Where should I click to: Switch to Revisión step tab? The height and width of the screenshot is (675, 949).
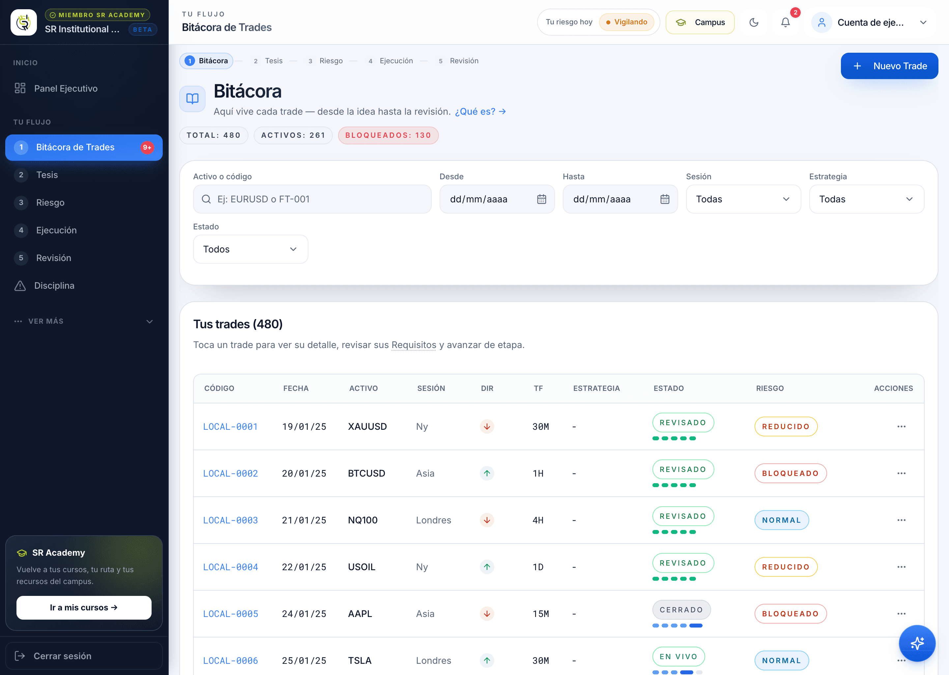point(459,61)
